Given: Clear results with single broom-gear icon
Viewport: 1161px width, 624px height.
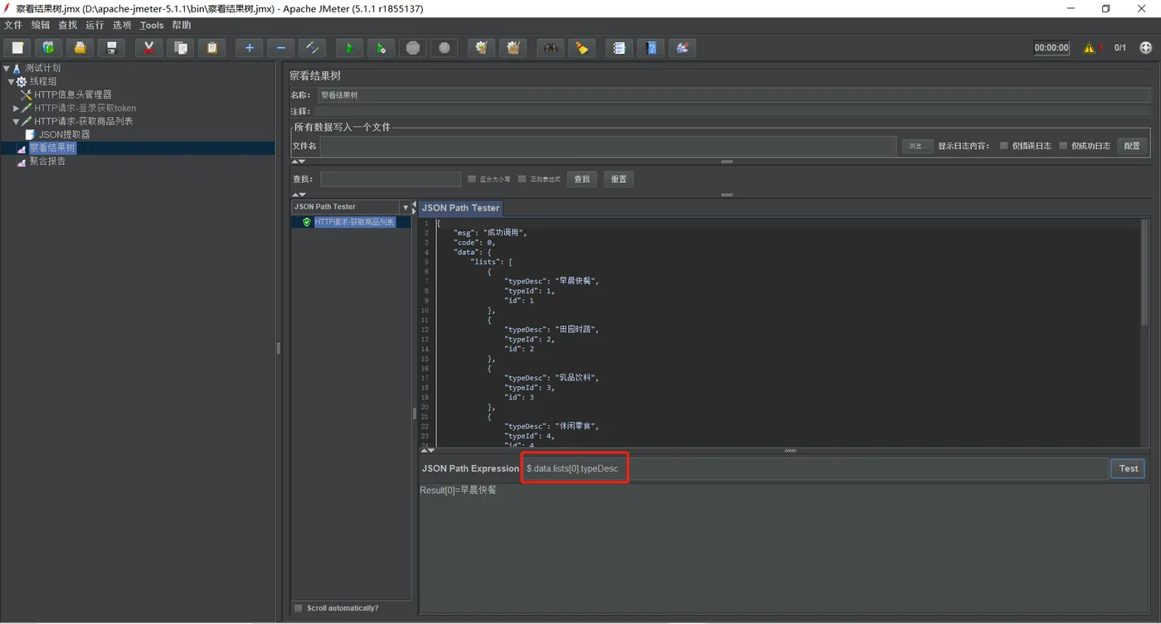Looking at the screenshot, I should click(481, 48).
